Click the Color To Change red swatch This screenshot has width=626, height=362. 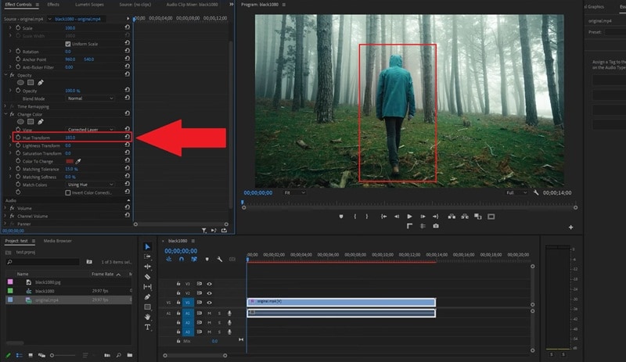click(70, 161)
